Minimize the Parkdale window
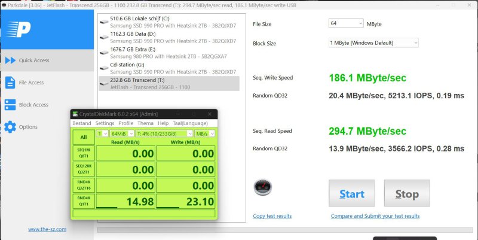Image resolution: width=478 pixels, height=240 pixels. click(438, 5)
